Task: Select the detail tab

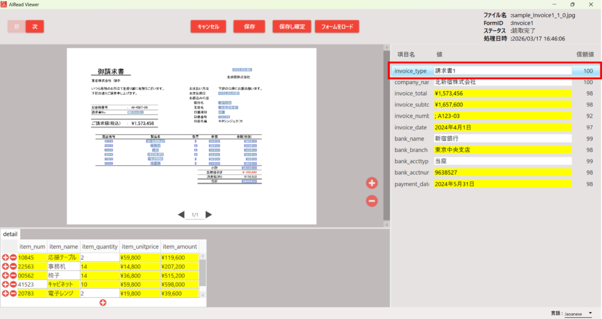Action: pyautogui.click(x=11, y=234)
